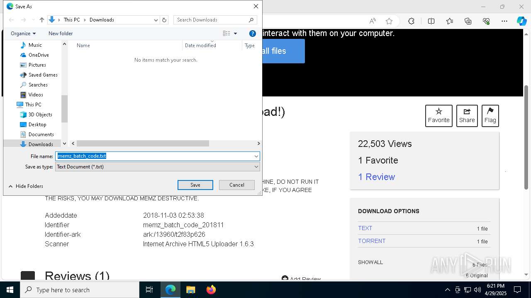Click This PC in the address breadcrumb
Image resolution: width=531 pixels, height=298 pixels.
point(72,20)
